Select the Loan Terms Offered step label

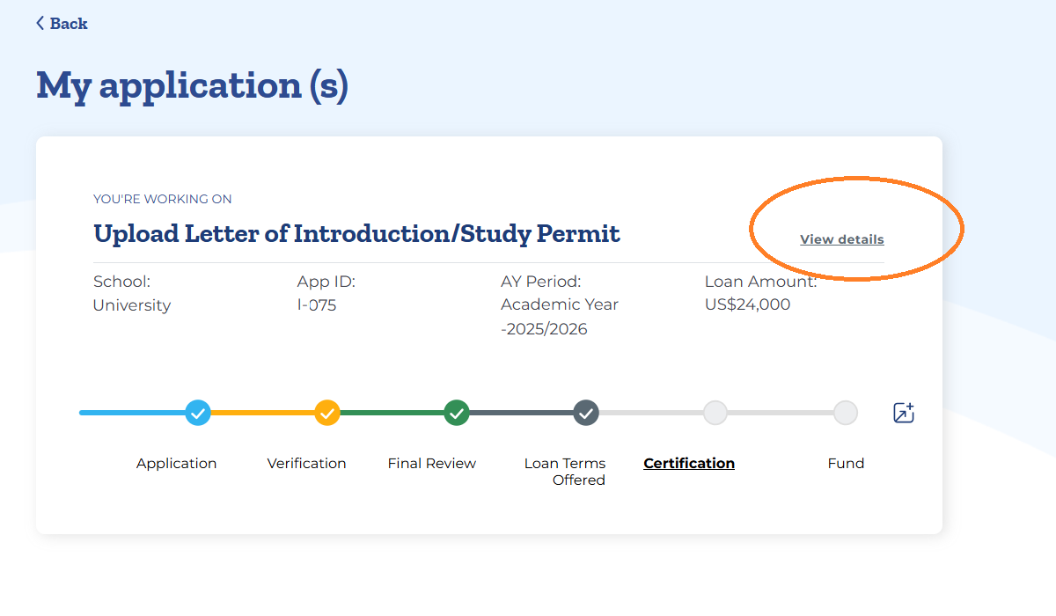click(564, 471)
